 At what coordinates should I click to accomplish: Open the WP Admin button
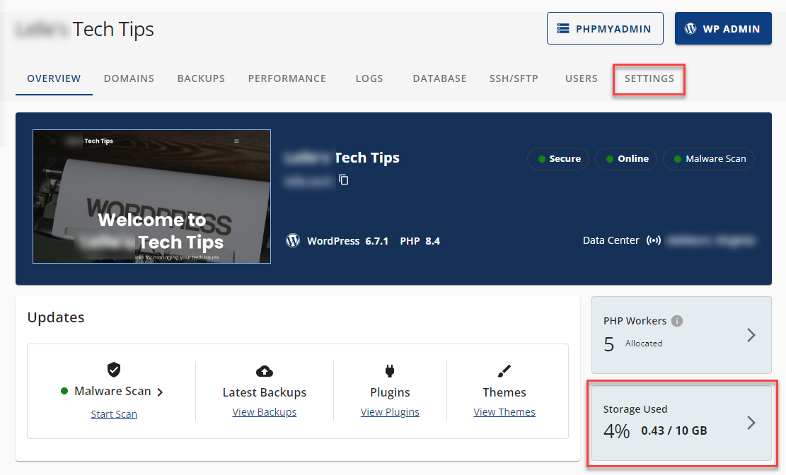723,28
